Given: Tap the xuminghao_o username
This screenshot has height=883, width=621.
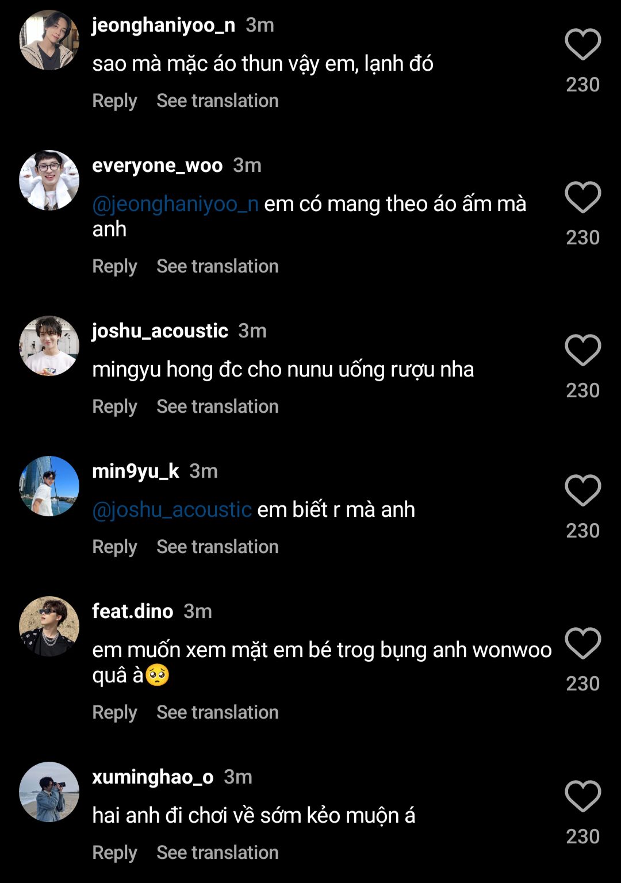Looking at the screenshot, I should tap(152, 777).
